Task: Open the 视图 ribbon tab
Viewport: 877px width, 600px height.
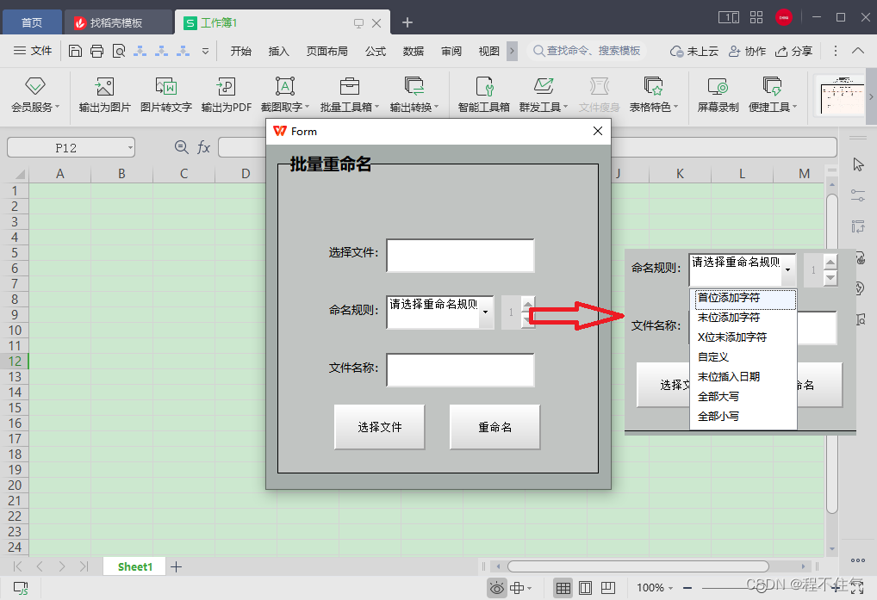Action: [x=488, y=51]
